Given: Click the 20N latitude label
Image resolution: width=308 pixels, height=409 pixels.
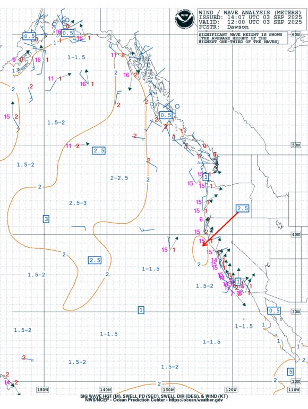Looking at the screenshot, I should [x=296, y=381].
